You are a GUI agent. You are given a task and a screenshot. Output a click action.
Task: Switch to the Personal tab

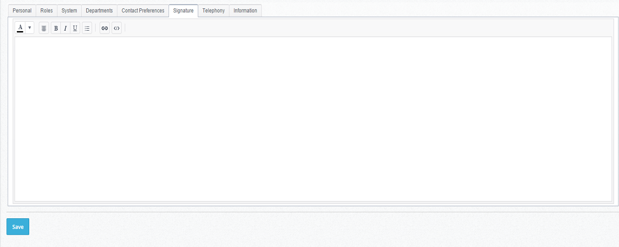click(22, 10)
